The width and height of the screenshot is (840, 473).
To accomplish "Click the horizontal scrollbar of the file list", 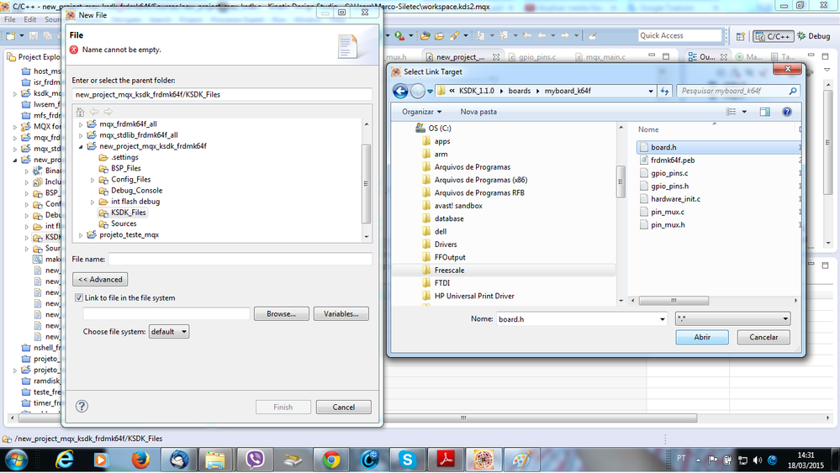I will tap(674, 301).
